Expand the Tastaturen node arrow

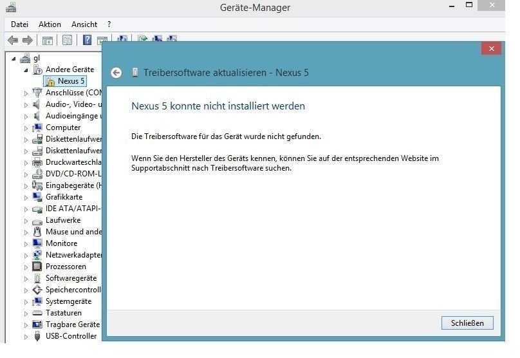(x=26, y=314)
